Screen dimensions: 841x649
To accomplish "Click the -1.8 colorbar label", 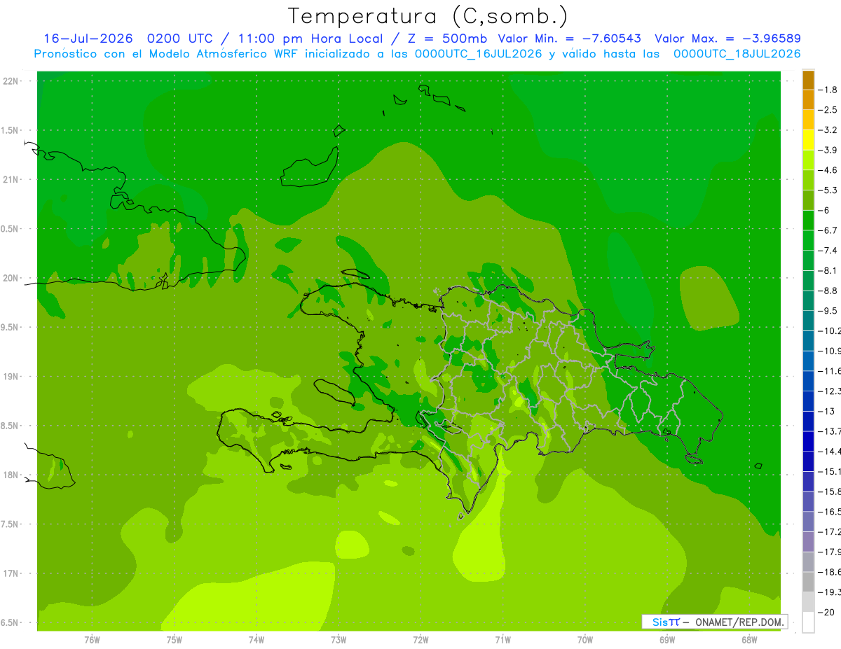I will (x=828, y=90).
